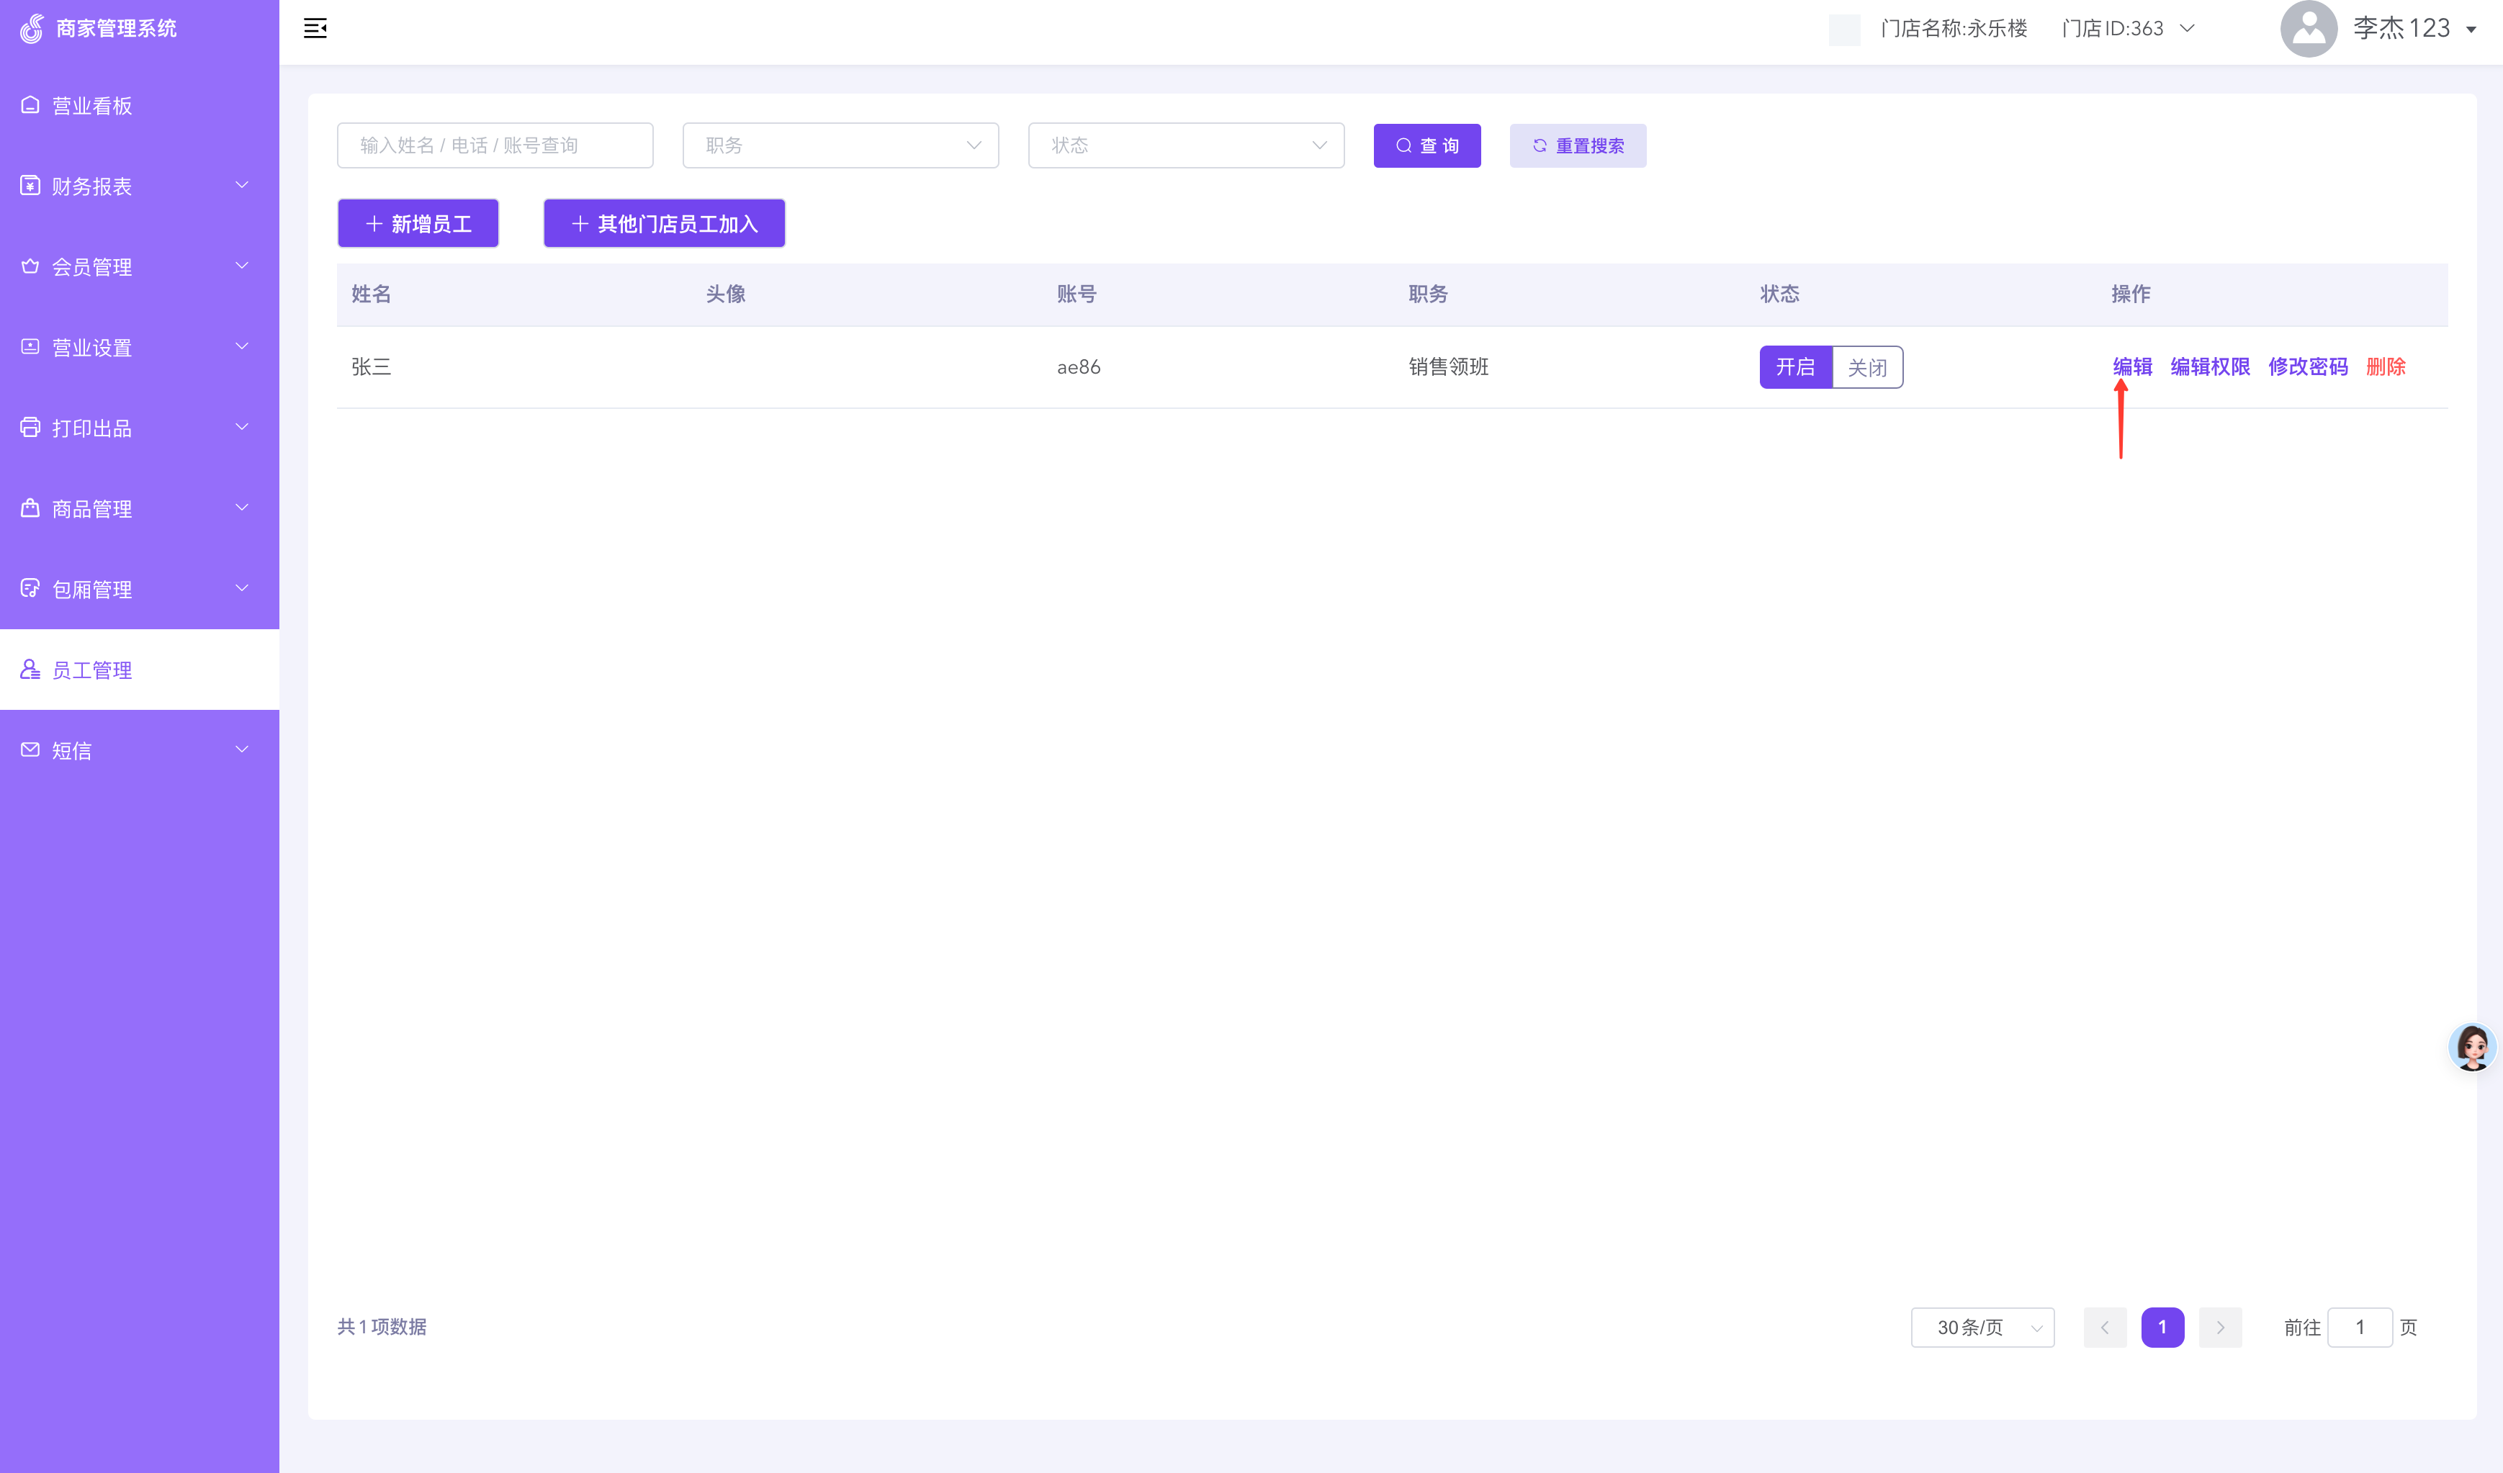Open the 财务报表 sidebar menu

point(139,186)
